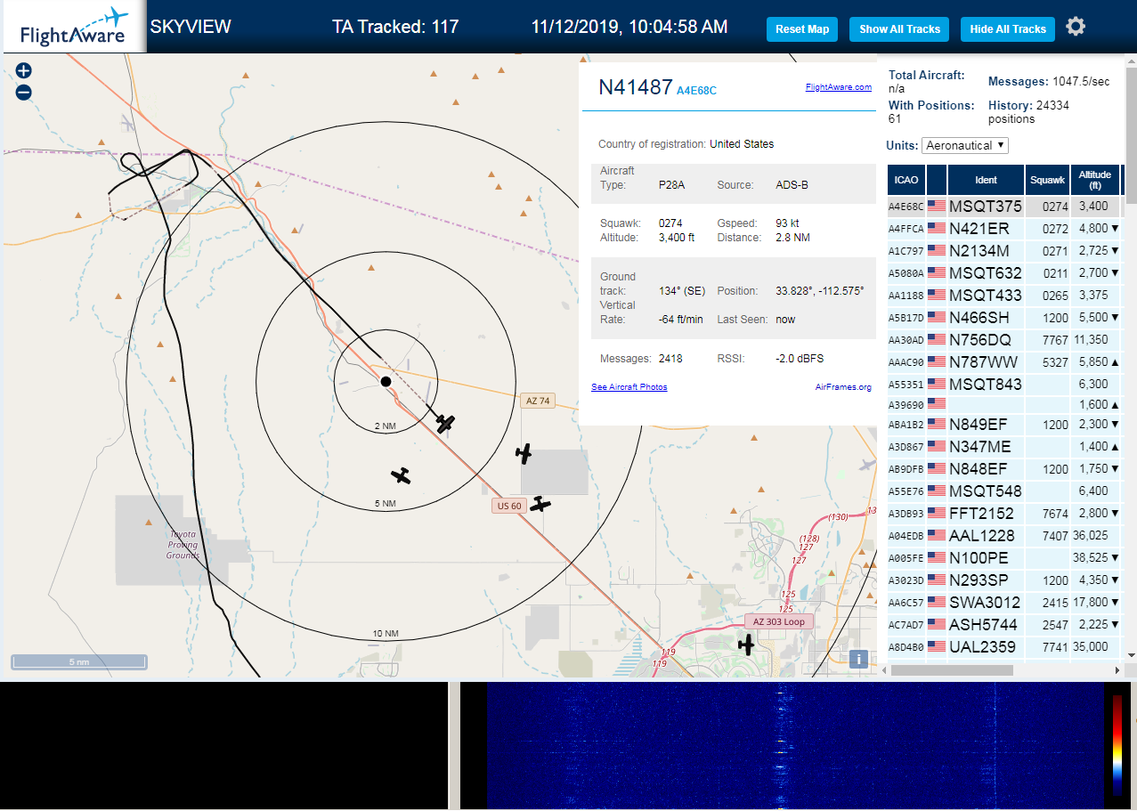
Task: Click AZ 74 road label on map
Action: point(538,401)
